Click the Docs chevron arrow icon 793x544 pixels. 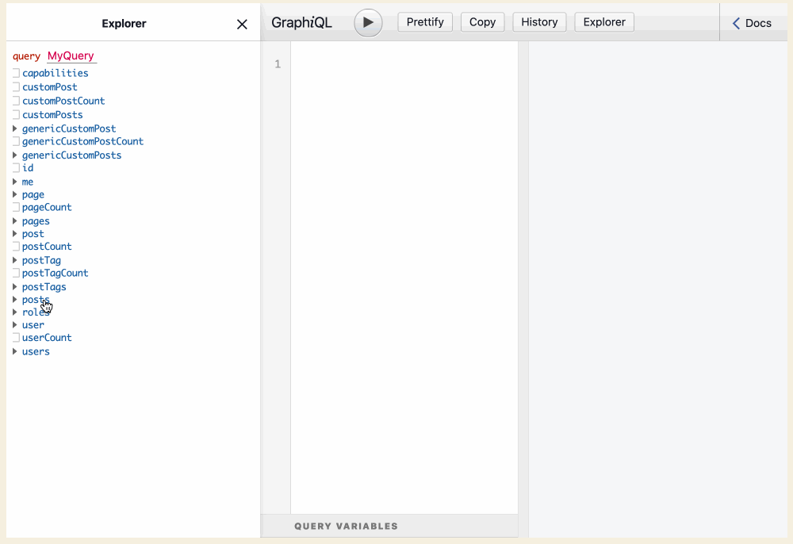pyautogui.click(x=736, y=23)
